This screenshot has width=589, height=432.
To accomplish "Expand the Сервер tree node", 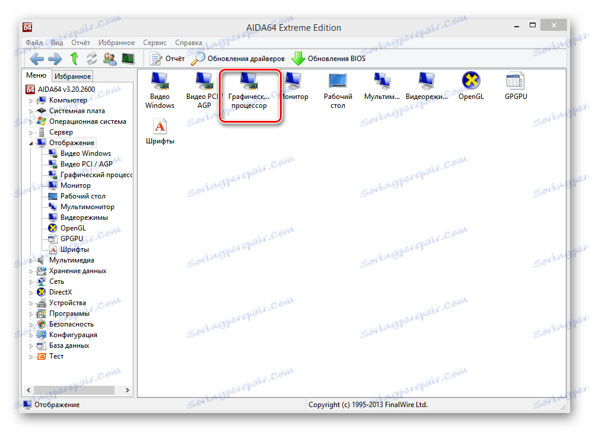I will tap(31, 133).
